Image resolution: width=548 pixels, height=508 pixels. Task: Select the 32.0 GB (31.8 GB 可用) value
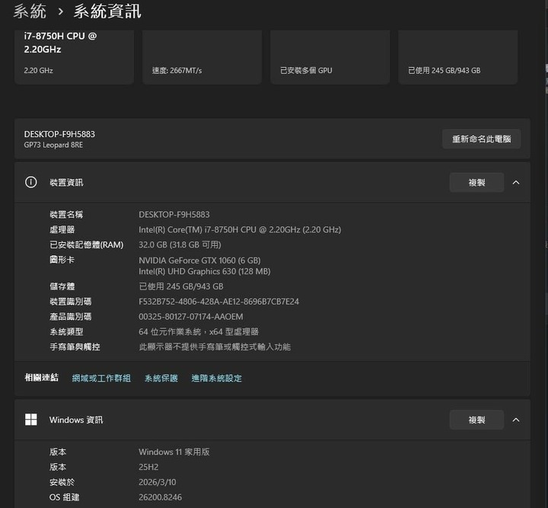(x=180, y=244)
